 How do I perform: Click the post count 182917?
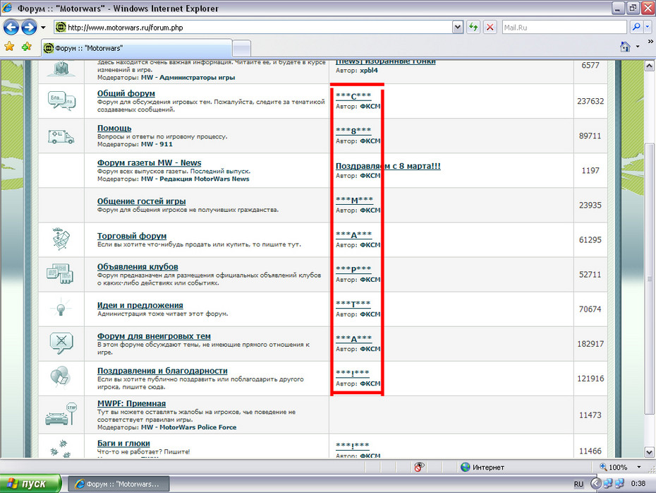click(x=590, y=344)
